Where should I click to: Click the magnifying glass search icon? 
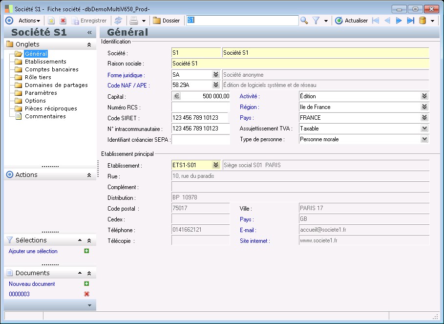pyautogui.click(x=304, y=21)
